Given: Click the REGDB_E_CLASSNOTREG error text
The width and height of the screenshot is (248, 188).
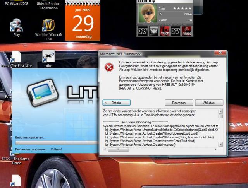Looking at the screenshot, I should point(140,89).
